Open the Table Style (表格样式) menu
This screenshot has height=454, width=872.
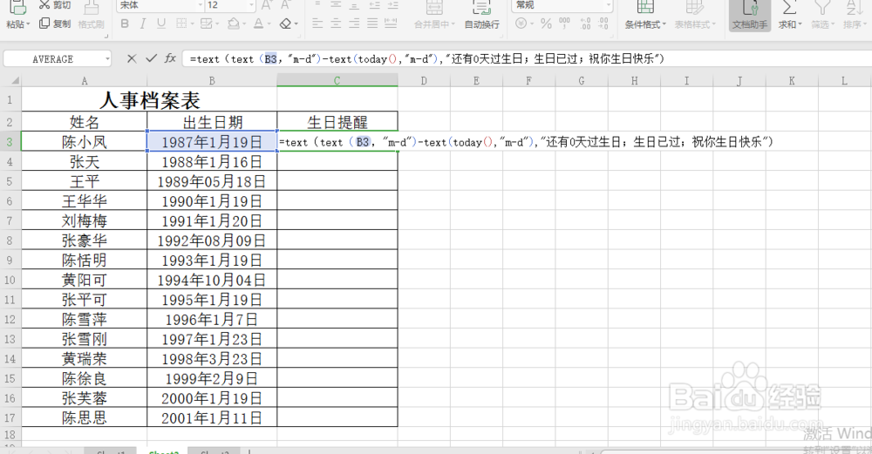point(695,15)
